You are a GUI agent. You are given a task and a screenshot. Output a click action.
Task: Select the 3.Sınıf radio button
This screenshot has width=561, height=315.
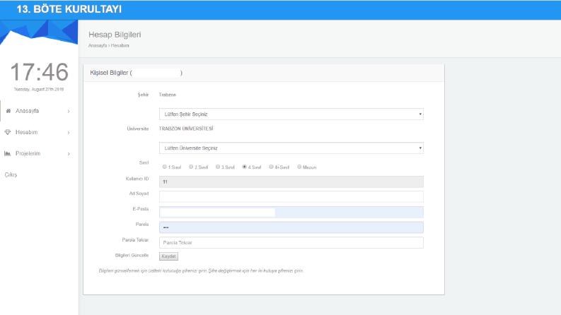coord(217,167)
